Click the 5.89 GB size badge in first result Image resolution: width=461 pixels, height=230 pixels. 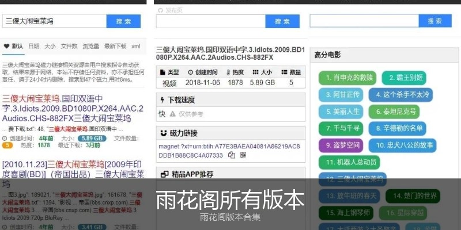(92, 138)
